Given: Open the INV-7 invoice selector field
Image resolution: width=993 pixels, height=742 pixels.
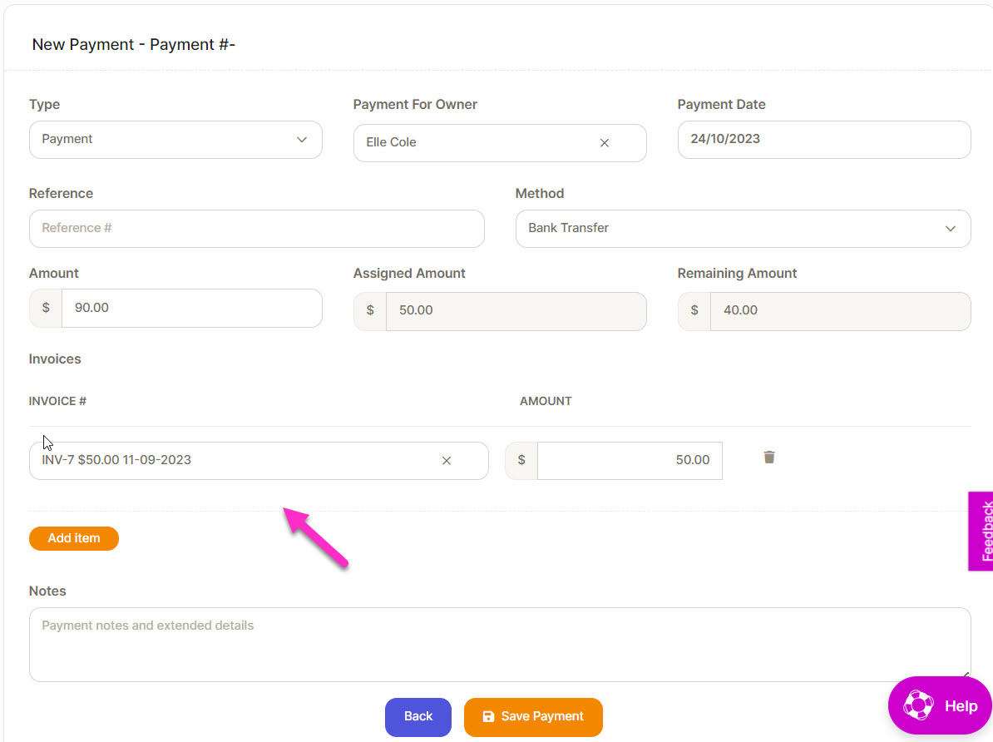Looking at the screenshot, I should (x=259, y=461).
